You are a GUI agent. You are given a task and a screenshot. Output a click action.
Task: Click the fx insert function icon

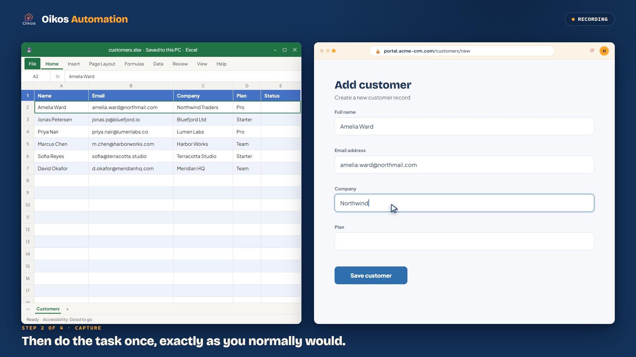[x=57, y=76]
